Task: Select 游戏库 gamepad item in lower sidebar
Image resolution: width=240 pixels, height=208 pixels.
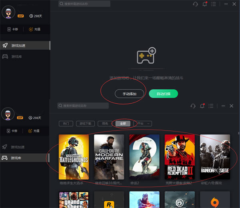Action: click(24, 158)
